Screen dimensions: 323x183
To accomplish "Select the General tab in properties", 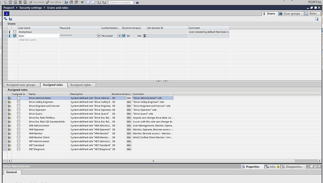I will 11,172.
